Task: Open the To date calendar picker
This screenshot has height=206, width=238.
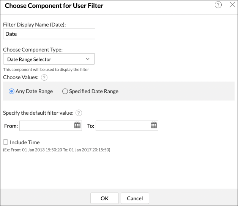Action: click(x=154, y=125)
